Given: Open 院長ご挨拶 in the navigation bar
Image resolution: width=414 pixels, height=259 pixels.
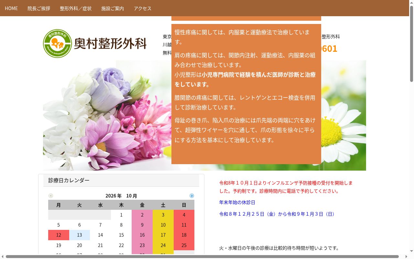Looking at the screenshot, I should 39,8.
